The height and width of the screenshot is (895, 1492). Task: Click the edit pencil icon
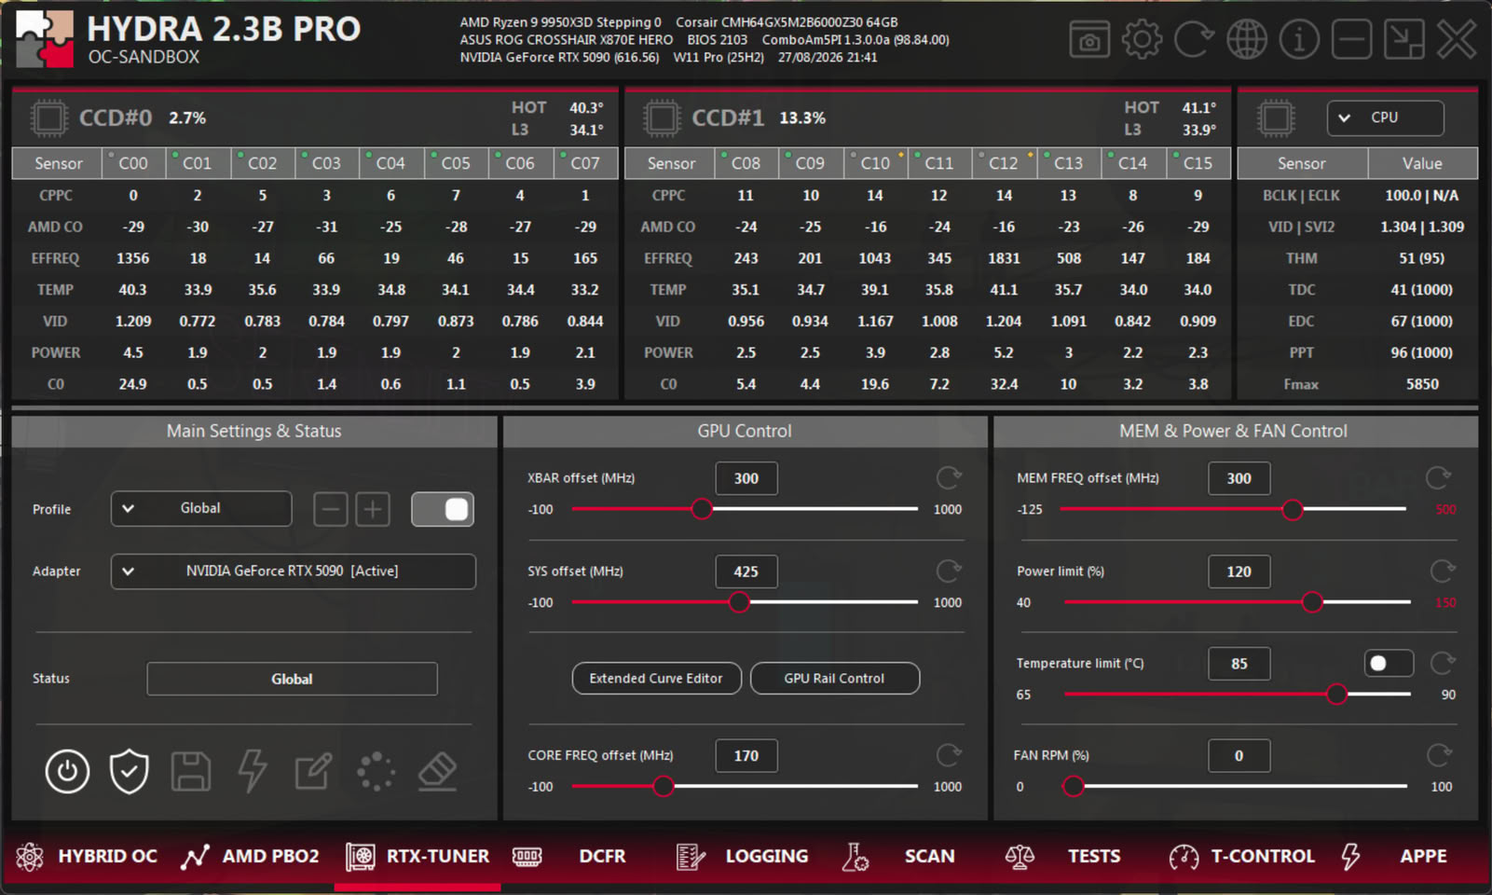(x=313, y=771)
